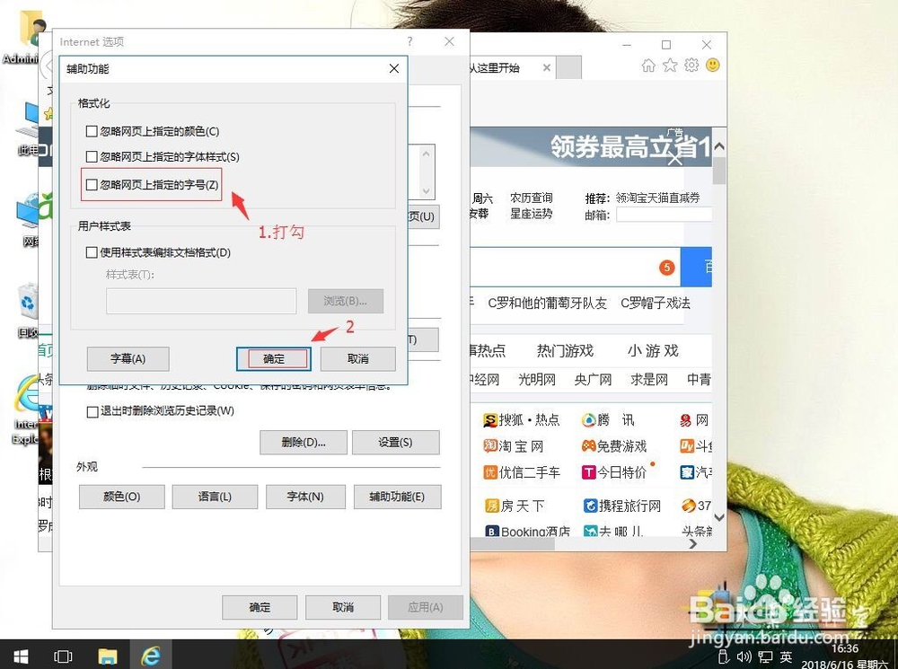The width and height of the screenshot is (898, 669).
Task: Click the IE smiley feedback icon
Action: tap(713, 66)
